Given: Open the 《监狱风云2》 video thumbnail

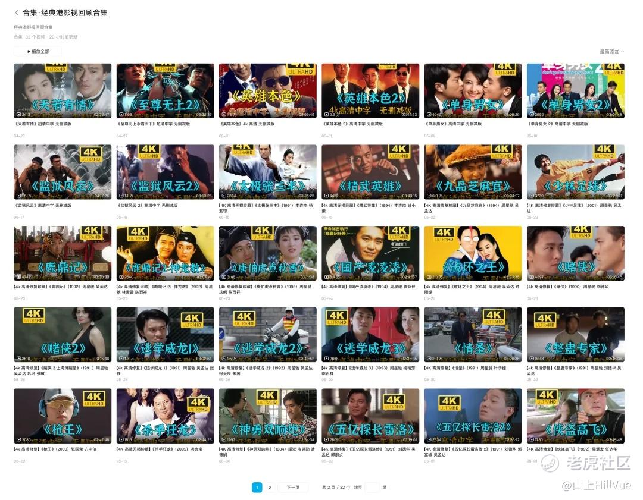Looking at the screenshot, I should [x=166, y=172].
